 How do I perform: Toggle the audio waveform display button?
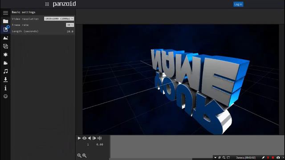click(99, 138)
